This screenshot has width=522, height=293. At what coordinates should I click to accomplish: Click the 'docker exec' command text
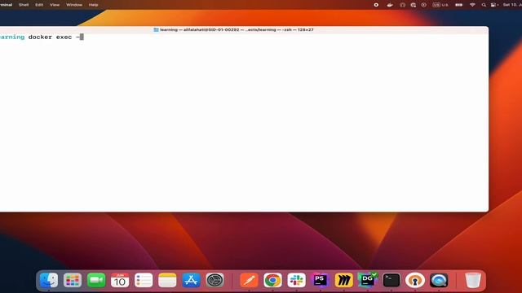coord(50,37)
